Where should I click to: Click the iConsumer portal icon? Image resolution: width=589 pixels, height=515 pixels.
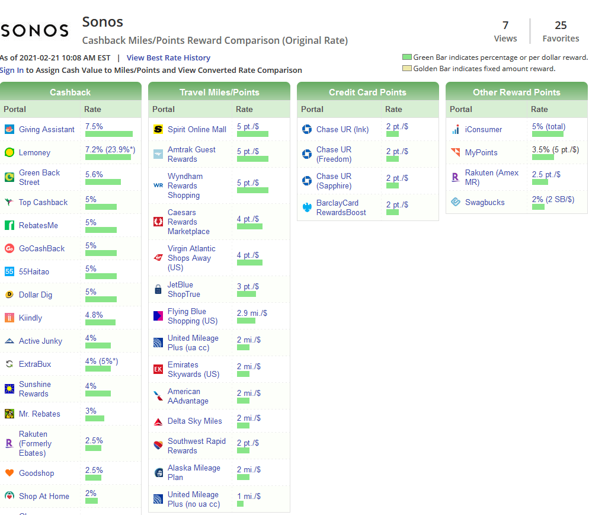(x=456, y=129)
